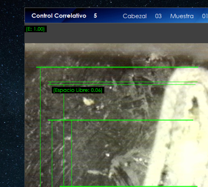Click the Control Correlativo title label
This screenshot has width=208, height=187.
tap(59, 16)
